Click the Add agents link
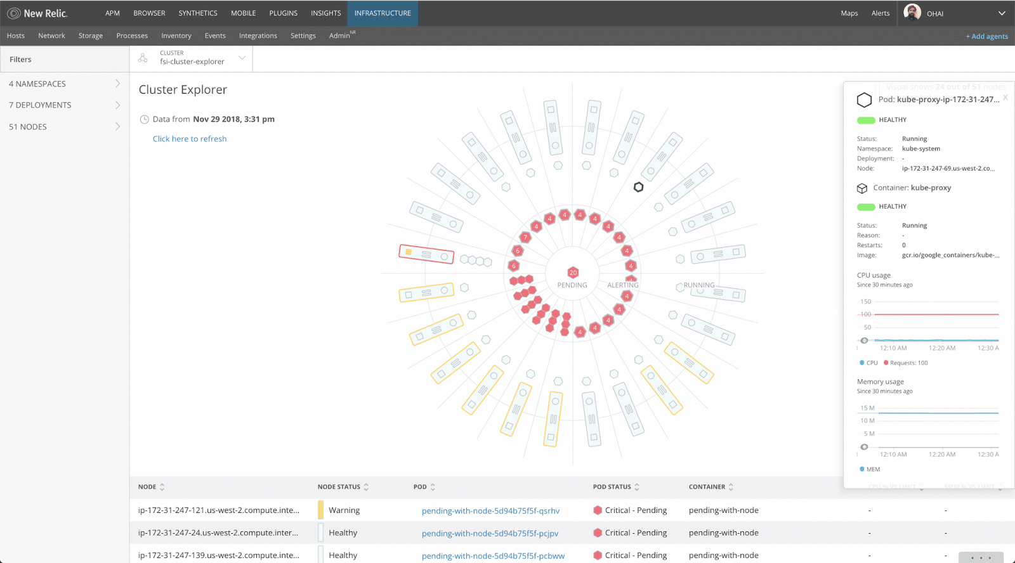This screenshot has height=563, width=1015. coord(987,36)
